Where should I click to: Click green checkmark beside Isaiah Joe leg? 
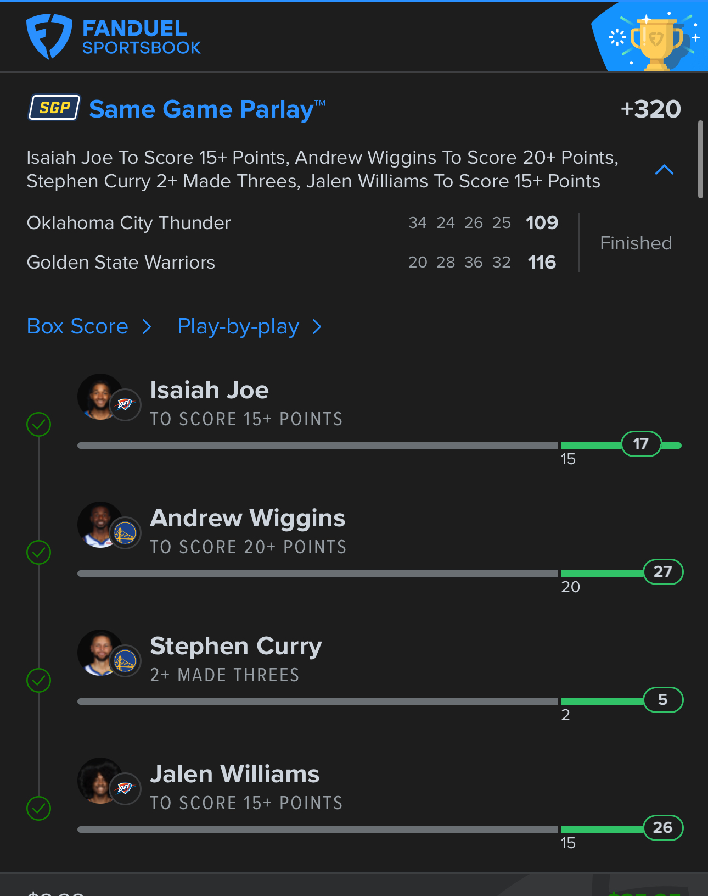pos(39,425)
